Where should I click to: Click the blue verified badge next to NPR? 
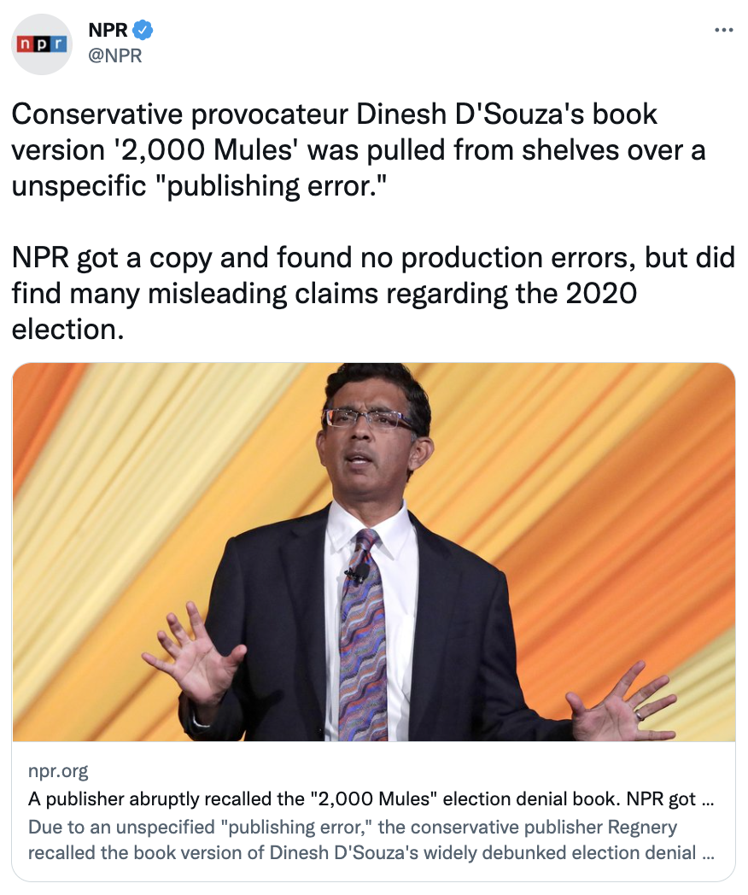(143, 30)
